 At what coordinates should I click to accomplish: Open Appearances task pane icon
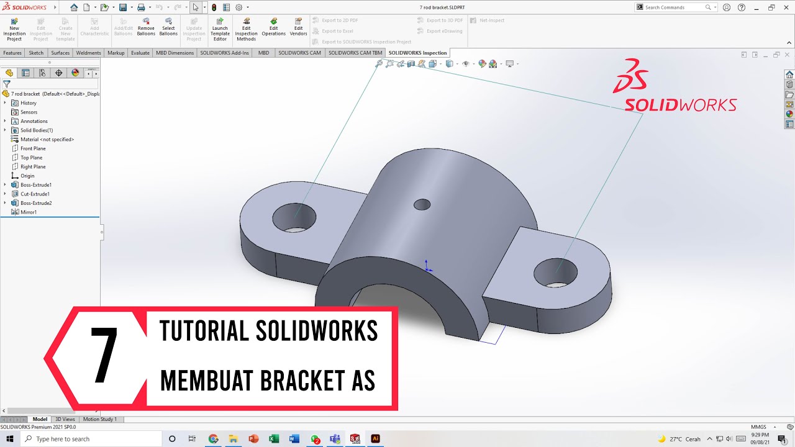click(789, 114)
